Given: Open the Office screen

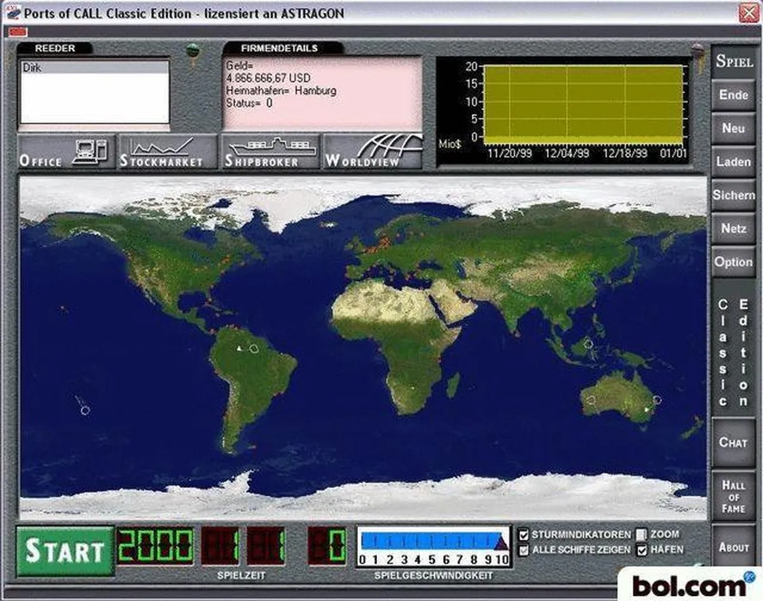Looking at the screenshot, I should click(x=67, y=152).
